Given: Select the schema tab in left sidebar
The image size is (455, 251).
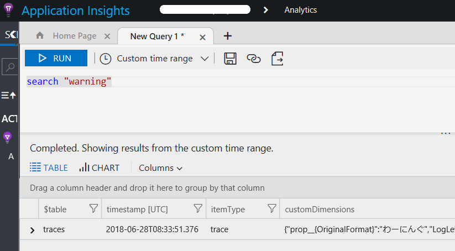Looking at the screenshot, I should [x=11, y=35].
